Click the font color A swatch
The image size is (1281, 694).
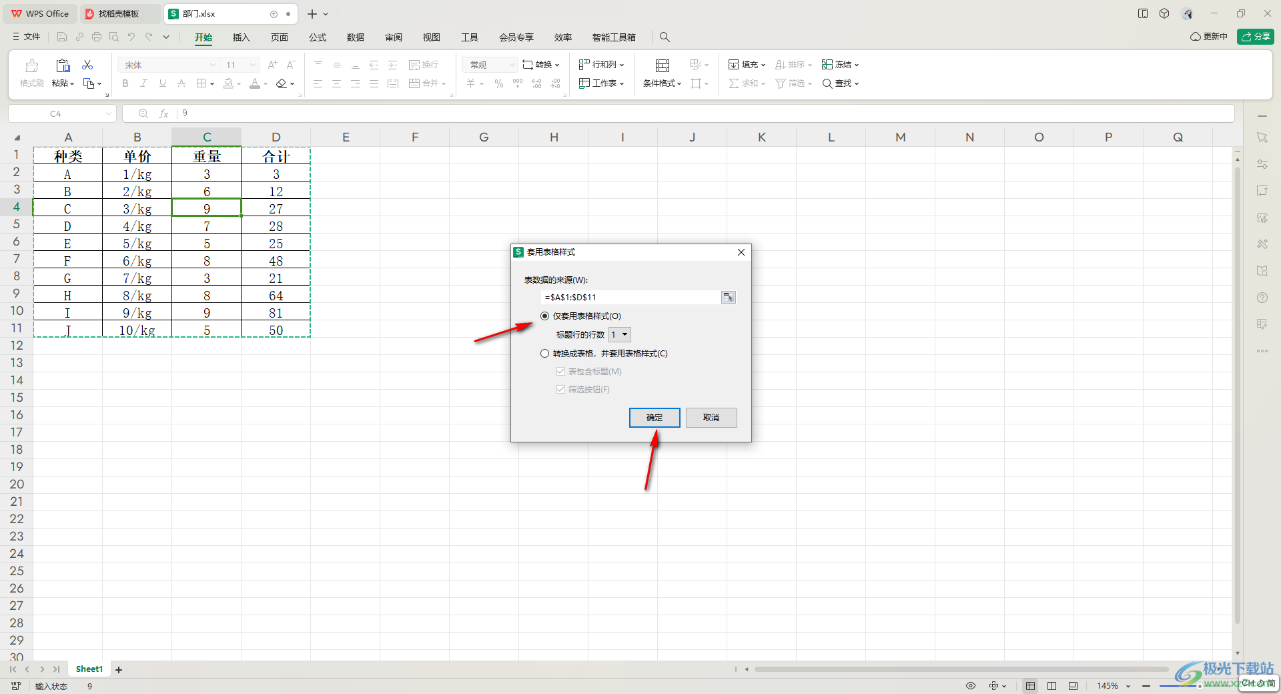point(255,83)
